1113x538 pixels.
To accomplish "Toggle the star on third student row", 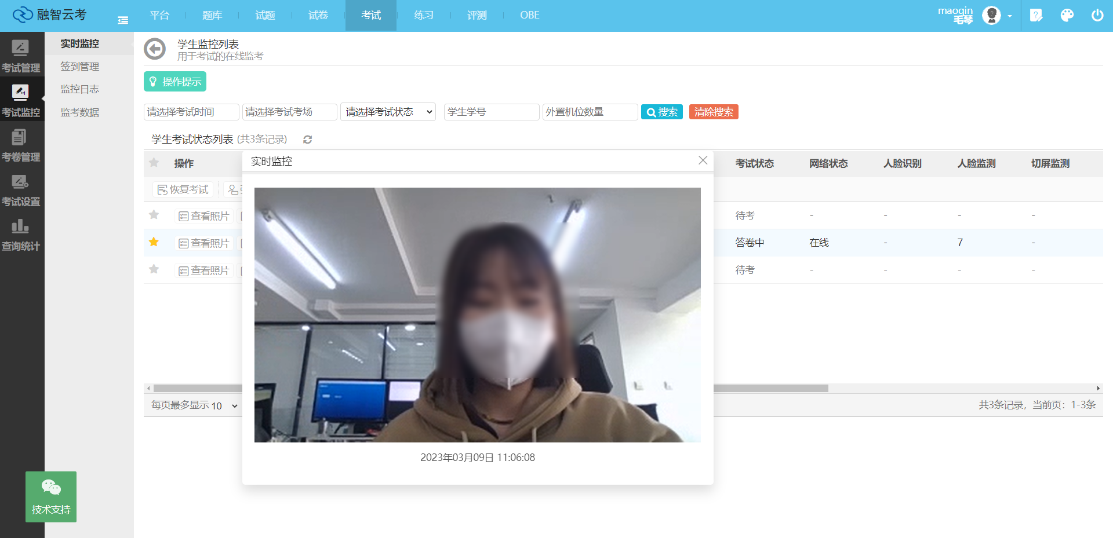I will (x=154, y=269).
